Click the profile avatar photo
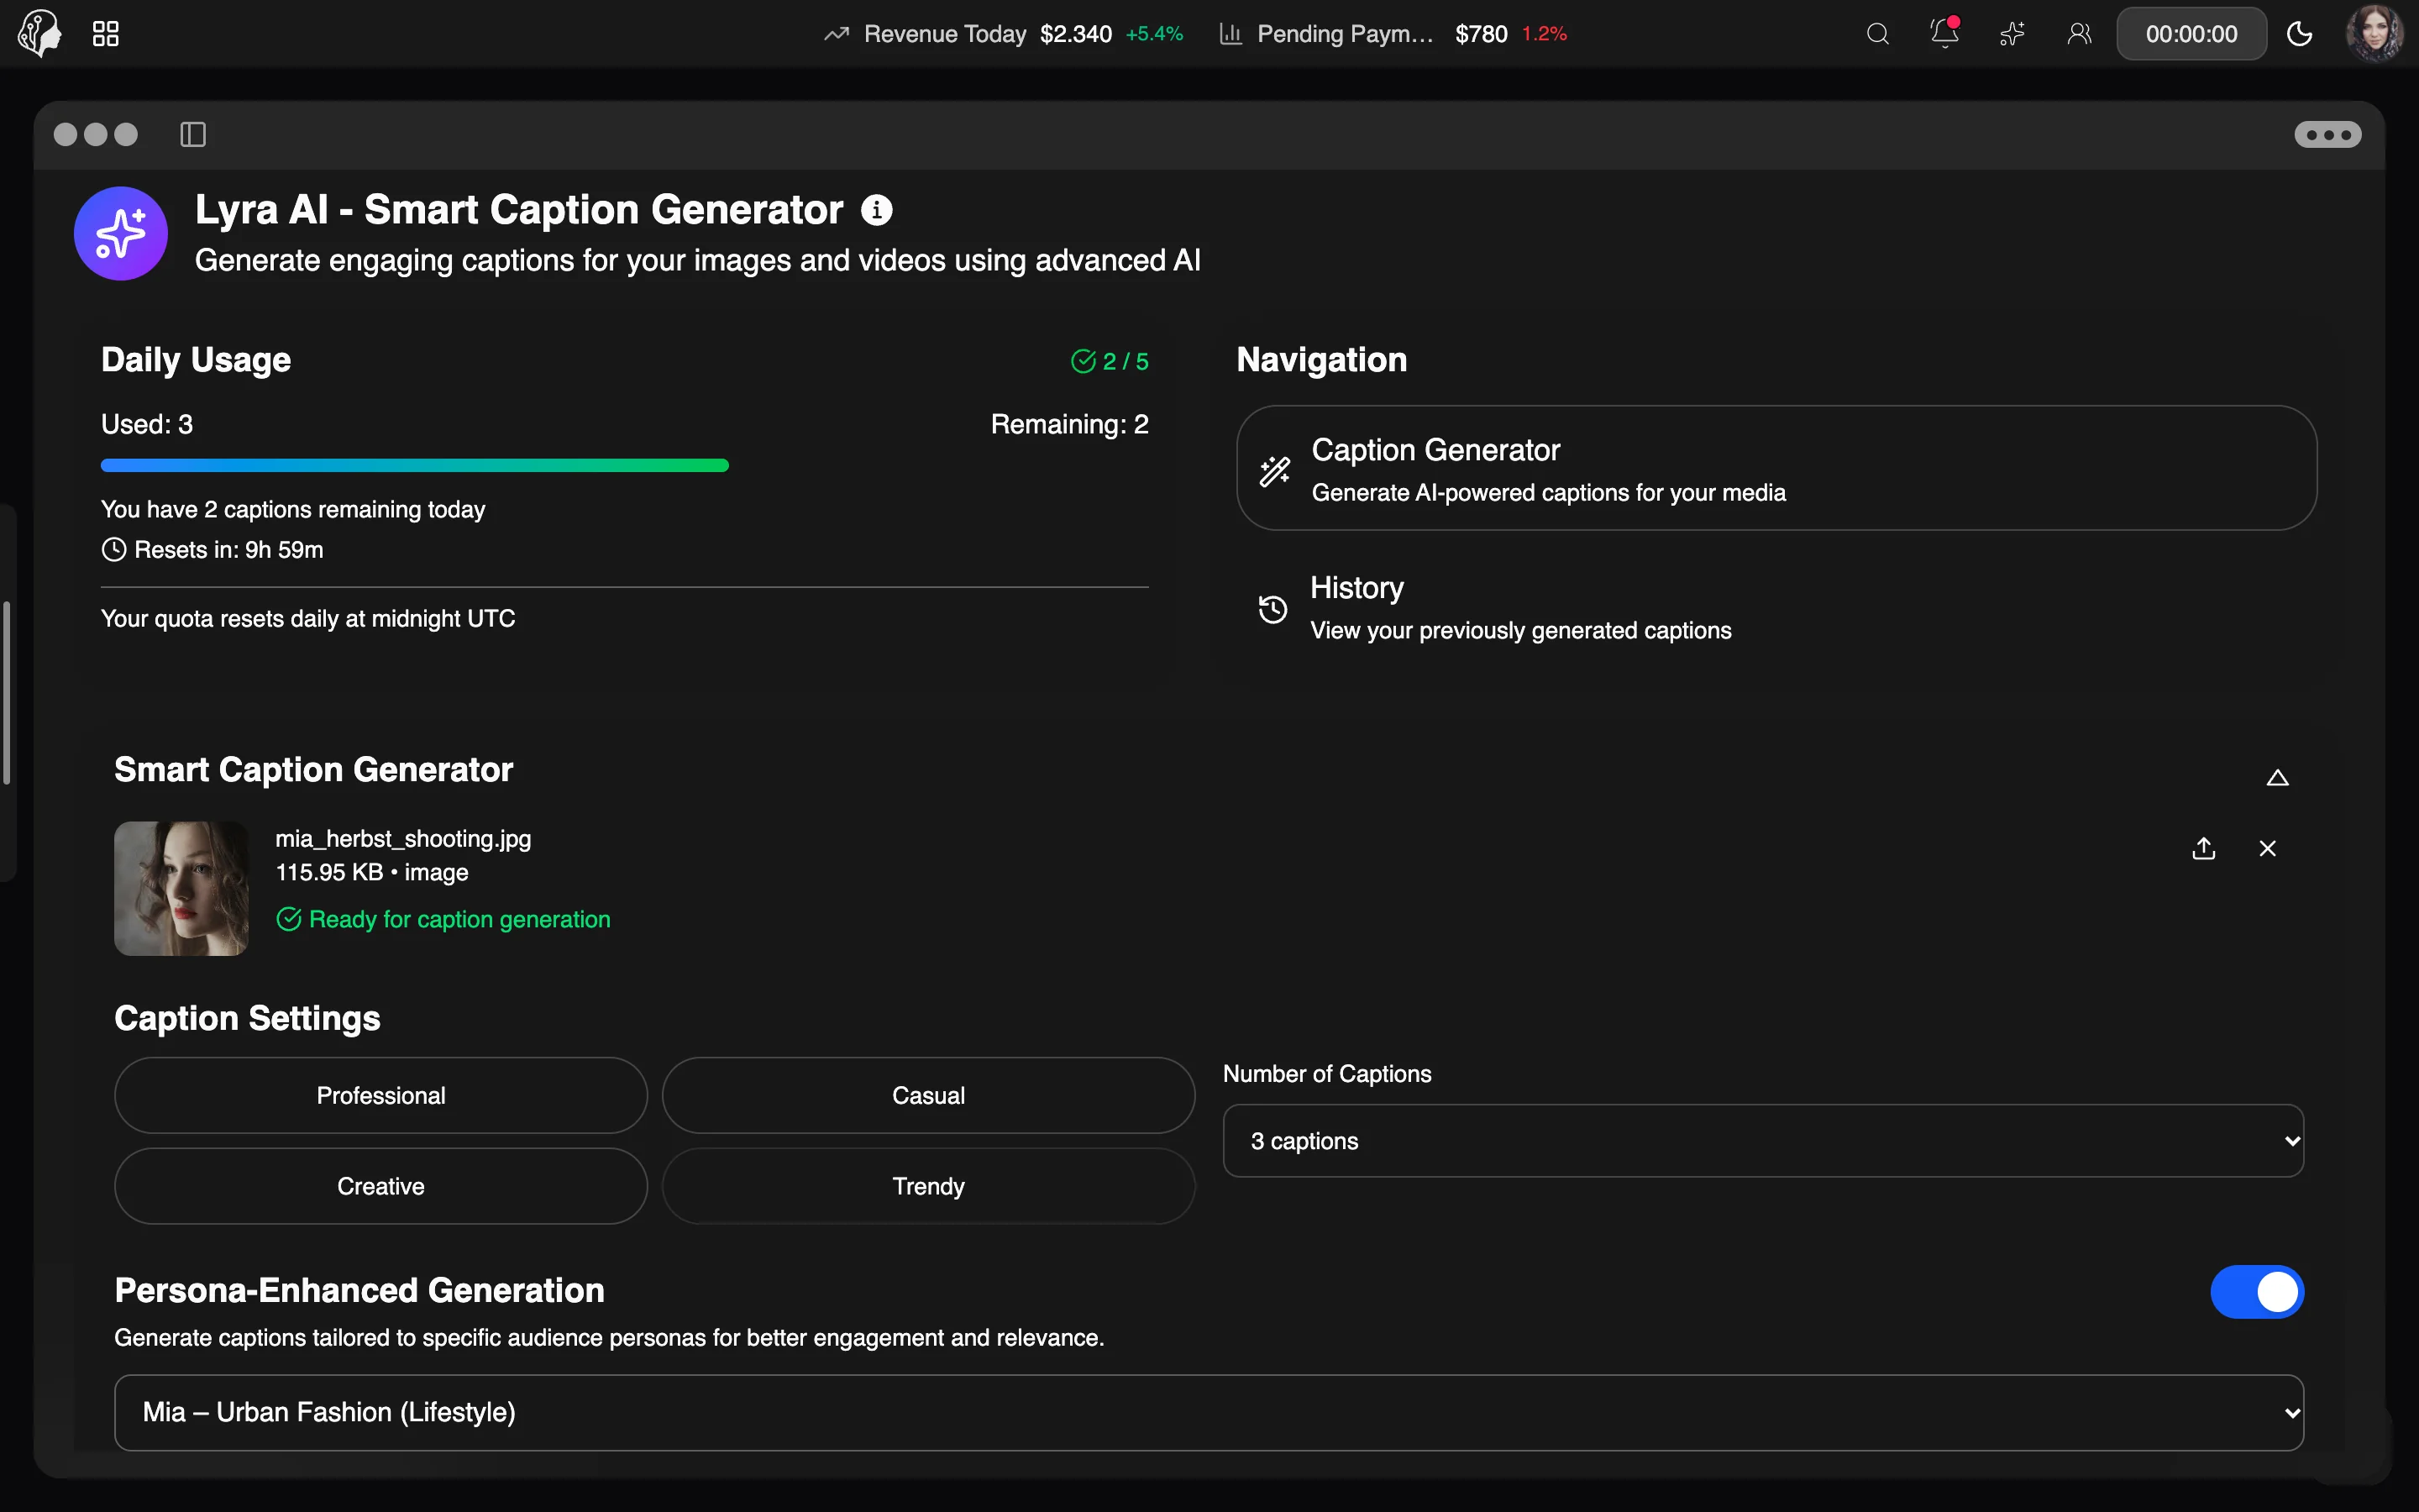Screen dimensions: 2419x1512 (2374, 33)
